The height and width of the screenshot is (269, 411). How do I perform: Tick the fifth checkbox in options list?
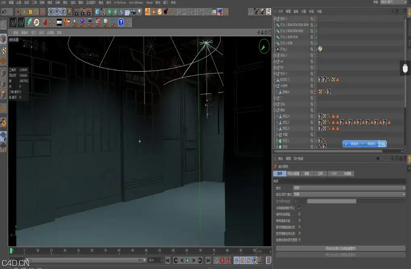click(299, 234)
